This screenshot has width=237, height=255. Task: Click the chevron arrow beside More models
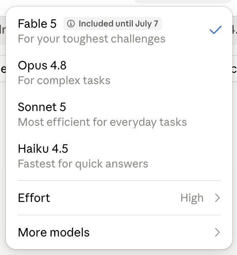(x=217, y=232)
